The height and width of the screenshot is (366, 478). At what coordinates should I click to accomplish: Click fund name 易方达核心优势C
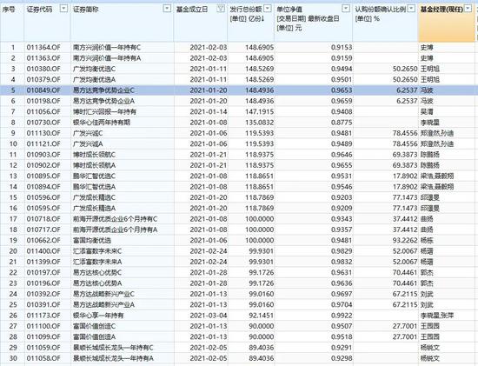(97, 273)
